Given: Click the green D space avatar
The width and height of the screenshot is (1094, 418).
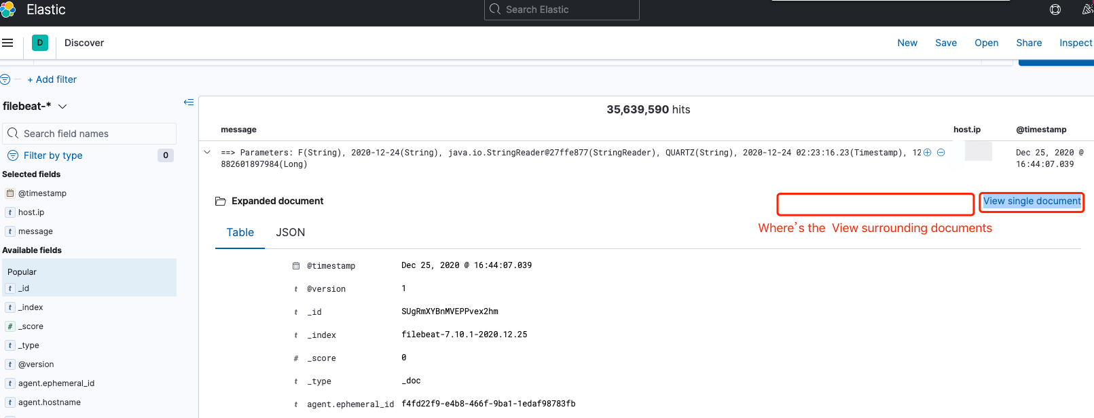Looking at the screenshot, I should click(x=40, y=43).
